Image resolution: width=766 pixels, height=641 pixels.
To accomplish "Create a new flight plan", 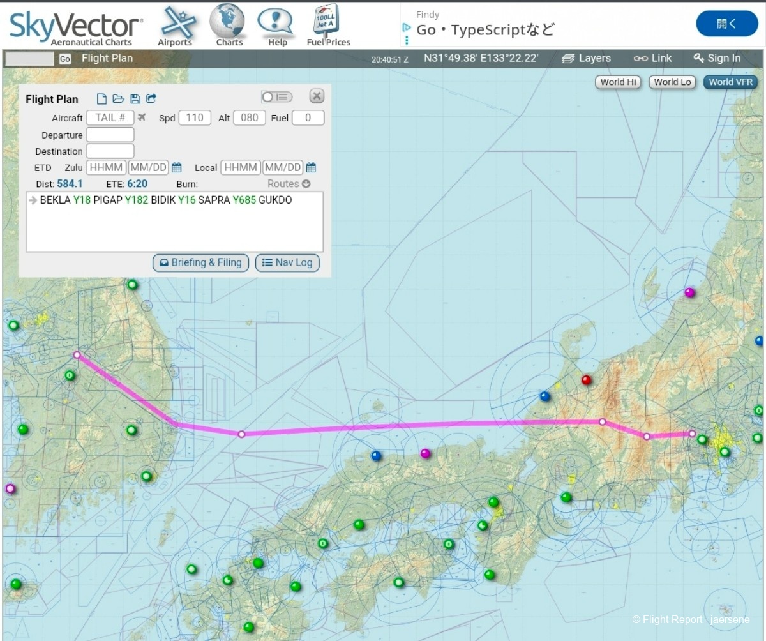I will [101, 99].
